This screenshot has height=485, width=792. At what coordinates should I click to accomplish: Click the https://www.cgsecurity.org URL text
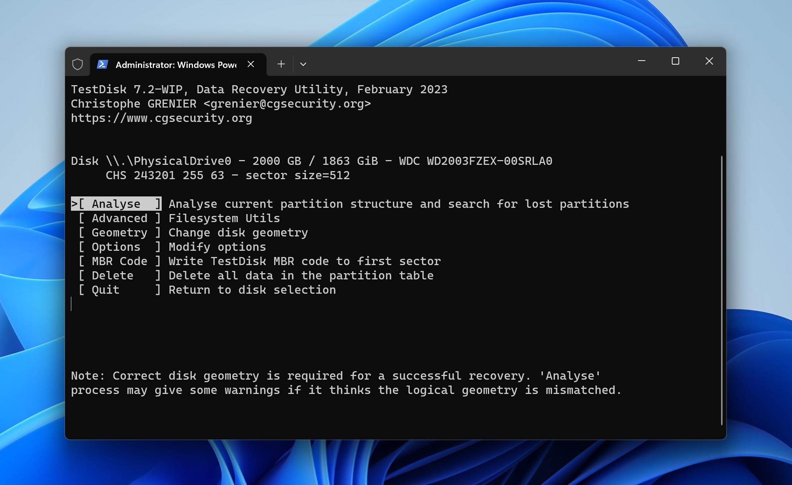point(161,118)
